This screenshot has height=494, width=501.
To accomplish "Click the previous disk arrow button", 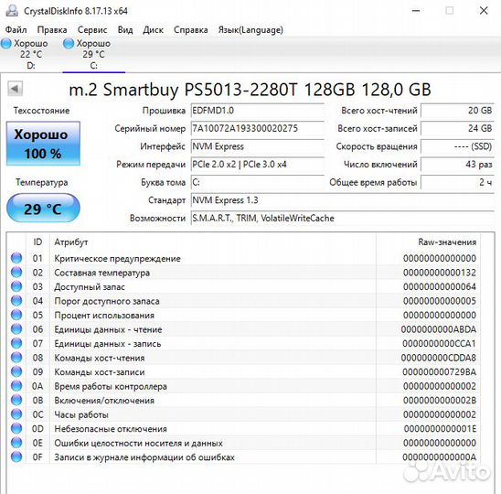I will click(x=15, y=89).
